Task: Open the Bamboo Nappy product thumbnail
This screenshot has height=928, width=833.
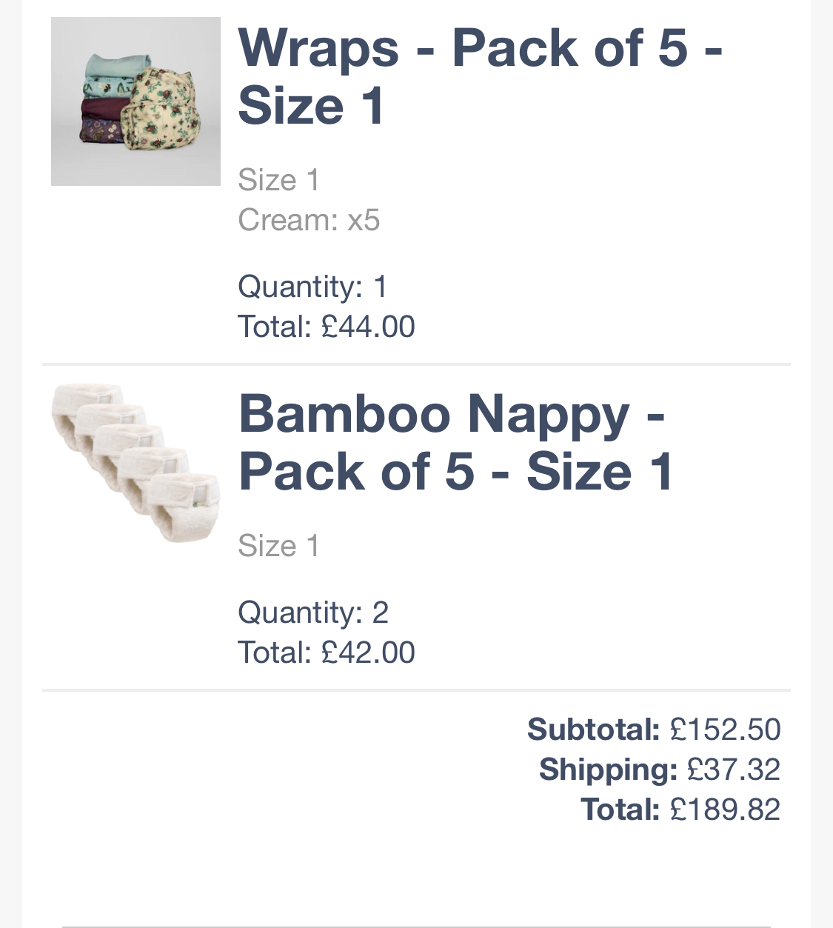Action: [x=136, y=463]
